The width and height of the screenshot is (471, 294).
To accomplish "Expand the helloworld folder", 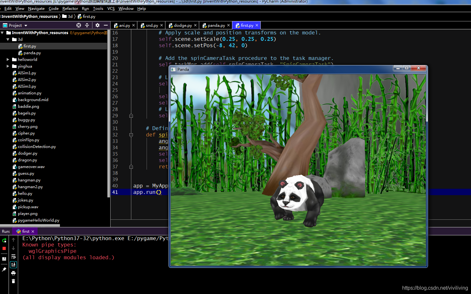I will pos(8,59).
